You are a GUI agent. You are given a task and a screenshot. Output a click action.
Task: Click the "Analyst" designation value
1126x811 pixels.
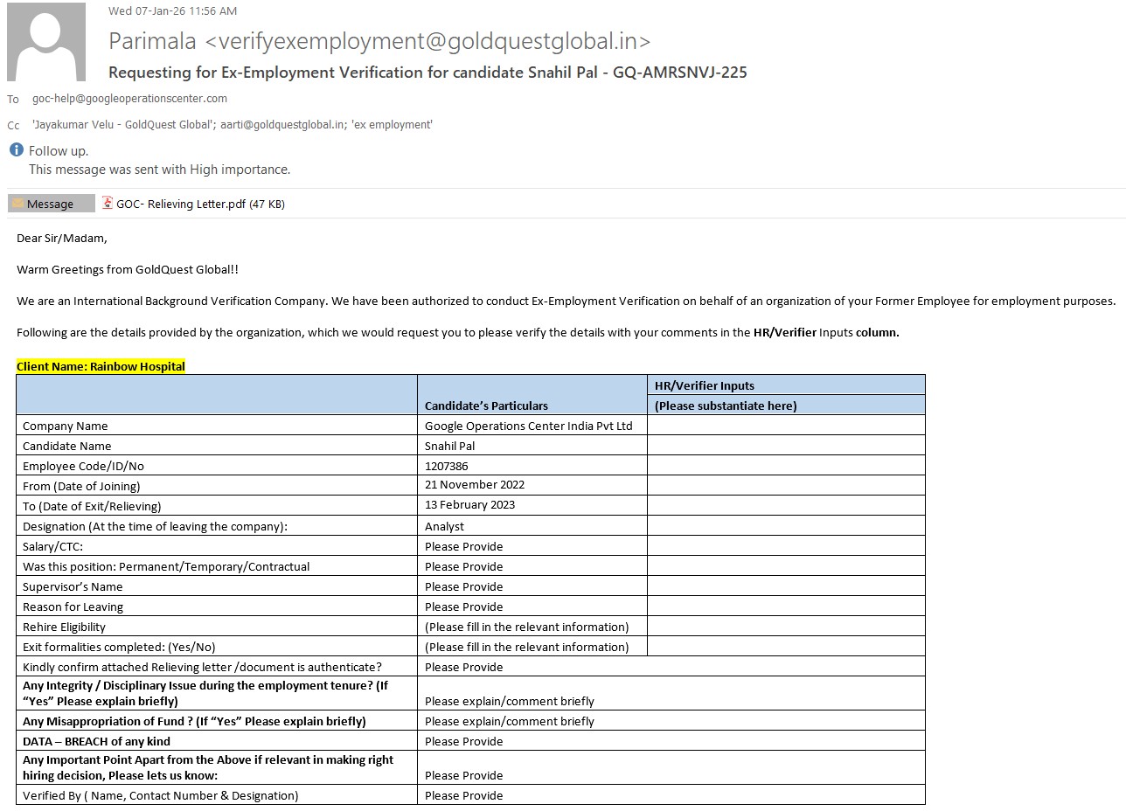445,526
